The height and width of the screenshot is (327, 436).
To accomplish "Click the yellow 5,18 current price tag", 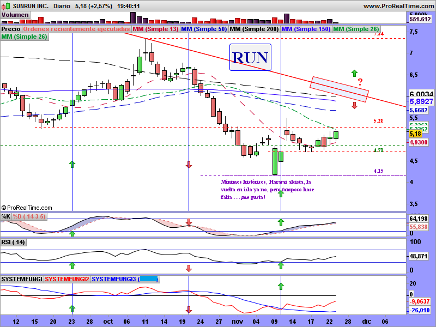I will 415,134.
